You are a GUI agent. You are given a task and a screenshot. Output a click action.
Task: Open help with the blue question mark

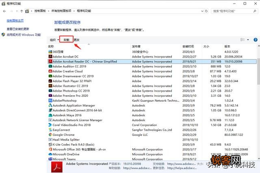[x=256, y=40]
